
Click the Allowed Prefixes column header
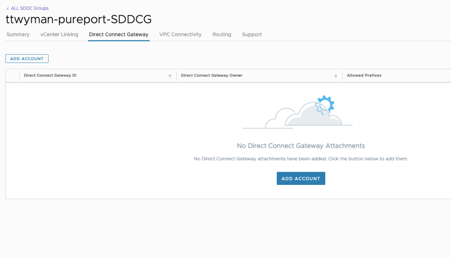click(364, 75)
